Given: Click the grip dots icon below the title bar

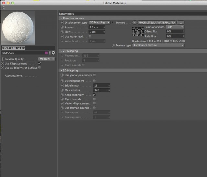Looking at the screenshot, I should tap(3, 8).
